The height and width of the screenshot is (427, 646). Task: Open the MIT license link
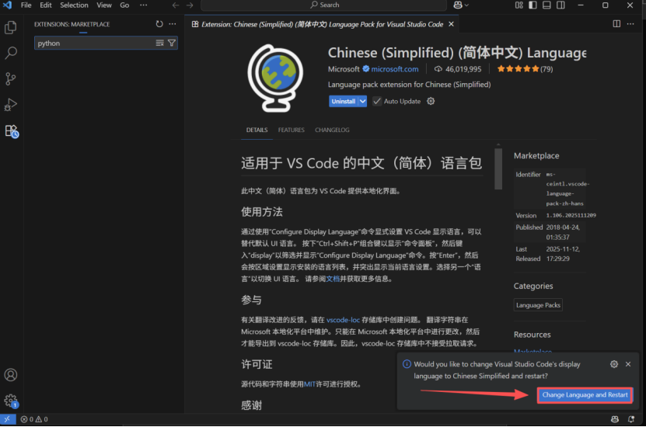(310, 384)
